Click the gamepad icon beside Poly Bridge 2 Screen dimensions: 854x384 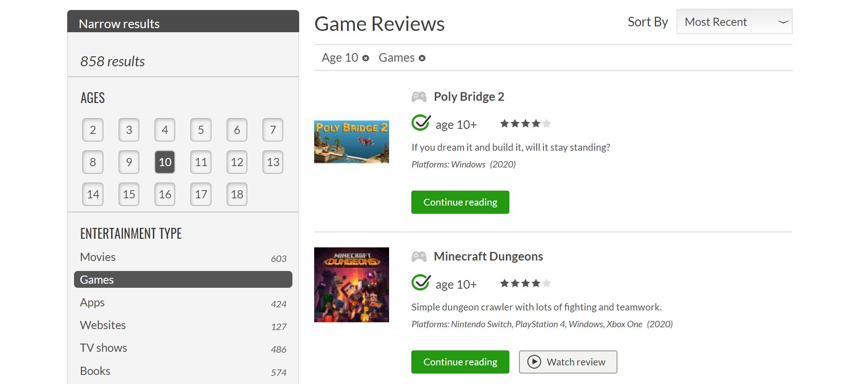[419, 97]
